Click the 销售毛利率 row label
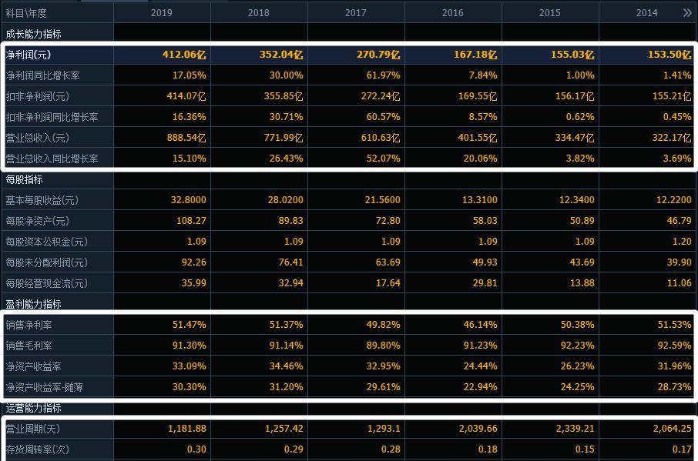 pyautogui.click(x=29, y=346)
